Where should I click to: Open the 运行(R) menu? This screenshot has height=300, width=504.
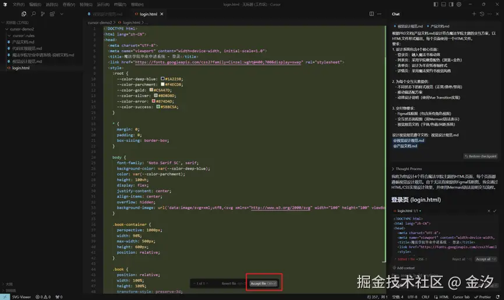point(103,5)
